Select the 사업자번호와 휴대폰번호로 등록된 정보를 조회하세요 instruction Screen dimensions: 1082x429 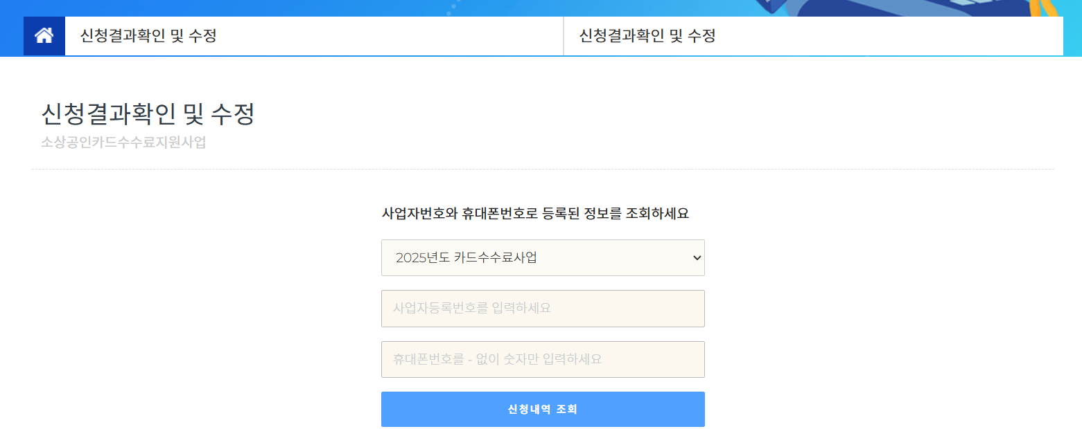tap(536, 213)
